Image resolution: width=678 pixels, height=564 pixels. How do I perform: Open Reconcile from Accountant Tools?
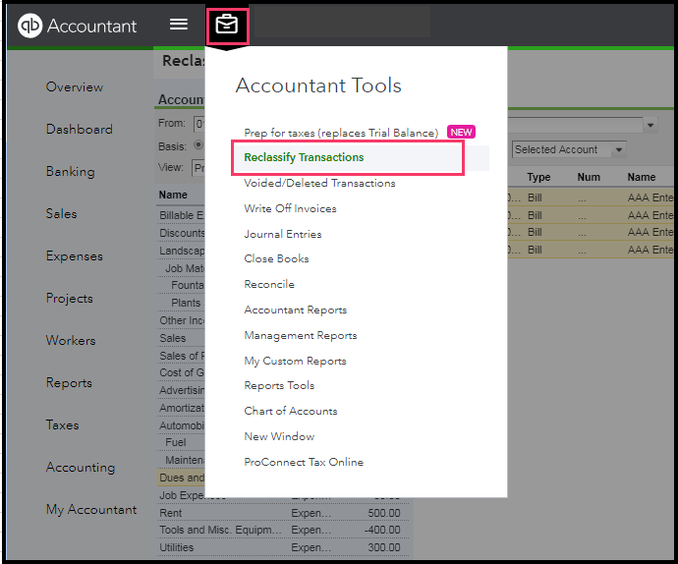(269, 284)
